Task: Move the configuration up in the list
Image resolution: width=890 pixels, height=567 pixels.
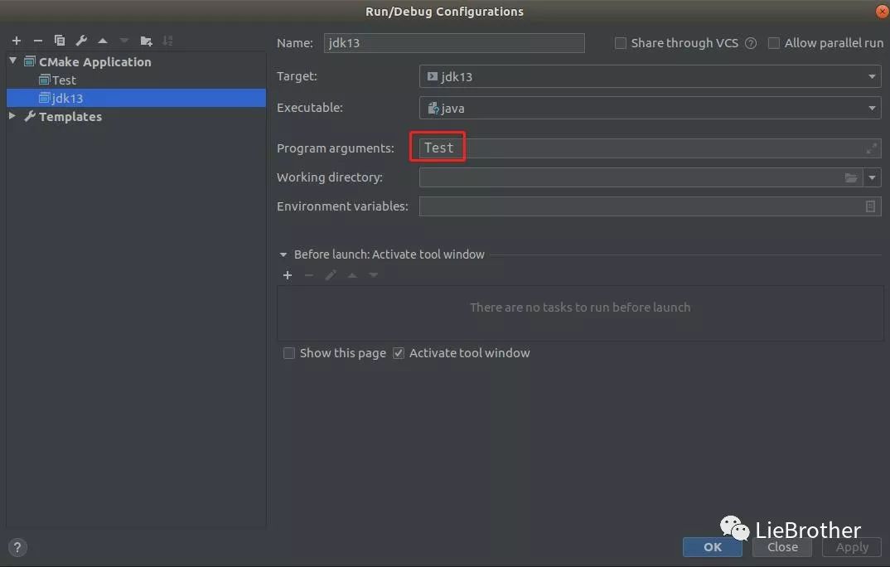Action: (x=103, y=41)
